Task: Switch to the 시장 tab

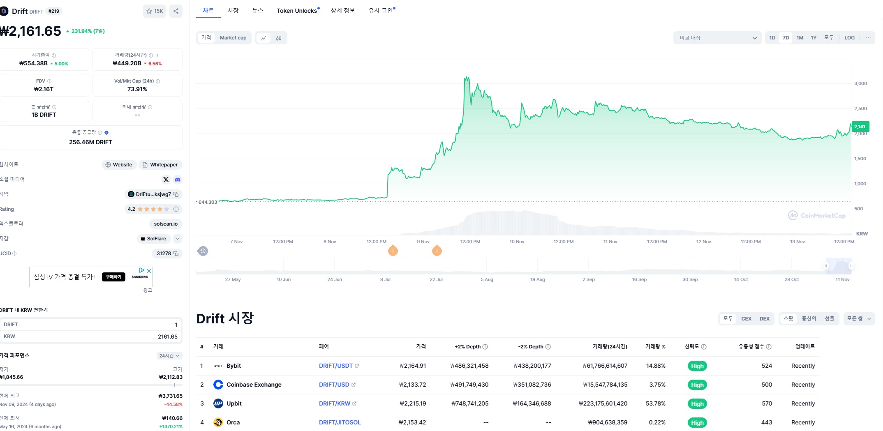Action: click(x=233, y=10)
